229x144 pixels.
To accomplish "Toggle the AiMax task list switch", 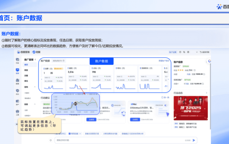I will point(166,105).
